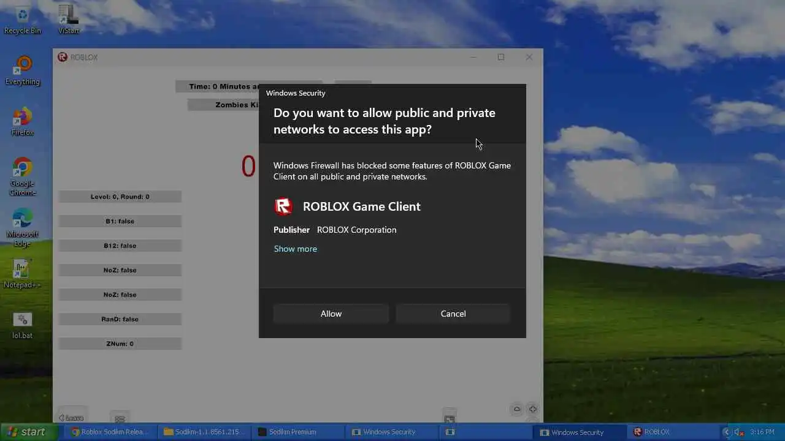Expand hidden system tray icons arrow
The image size is (785, 441).
(727, 432)
